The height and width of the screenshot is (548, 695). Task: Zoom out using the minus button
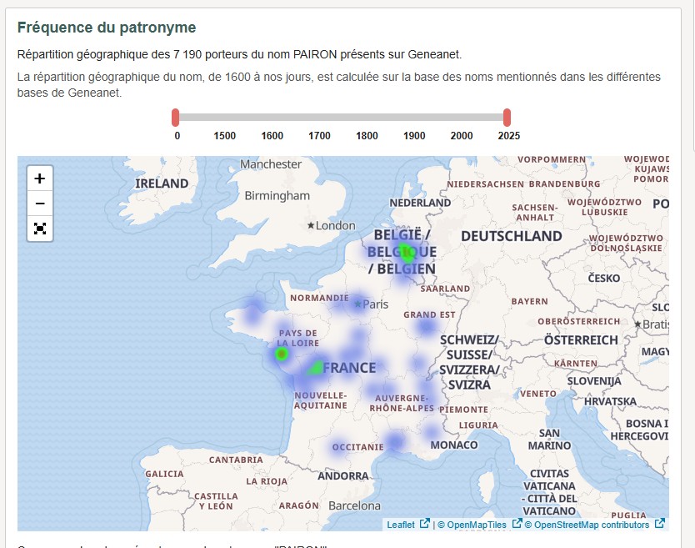pyautogui.click(x=38, y=203)
